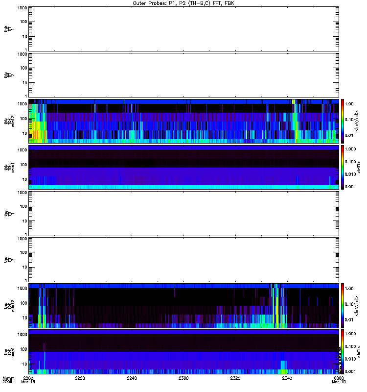
Task: Click the thb fbk edc12 mV/m color bar
Action: point(343,121)
